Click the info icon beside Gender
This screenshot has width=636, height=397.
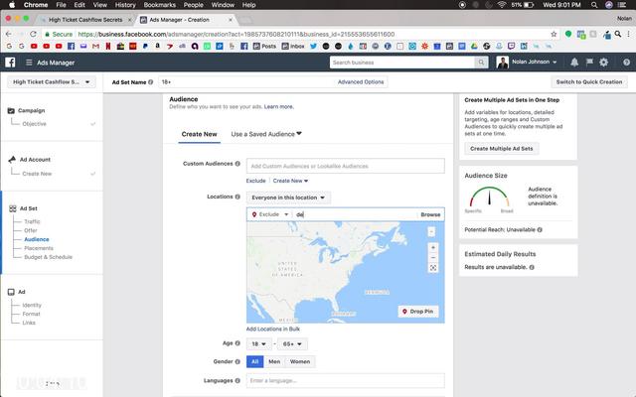[x=238, y=361]
